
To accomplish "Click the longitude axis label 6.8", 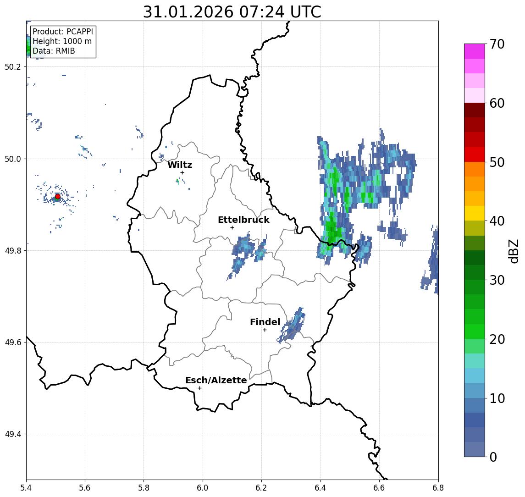I will (x=438, y=487).
